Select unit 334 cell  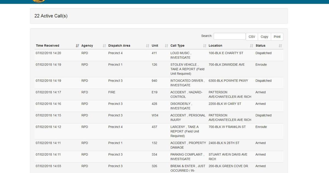tap(154, 154)
